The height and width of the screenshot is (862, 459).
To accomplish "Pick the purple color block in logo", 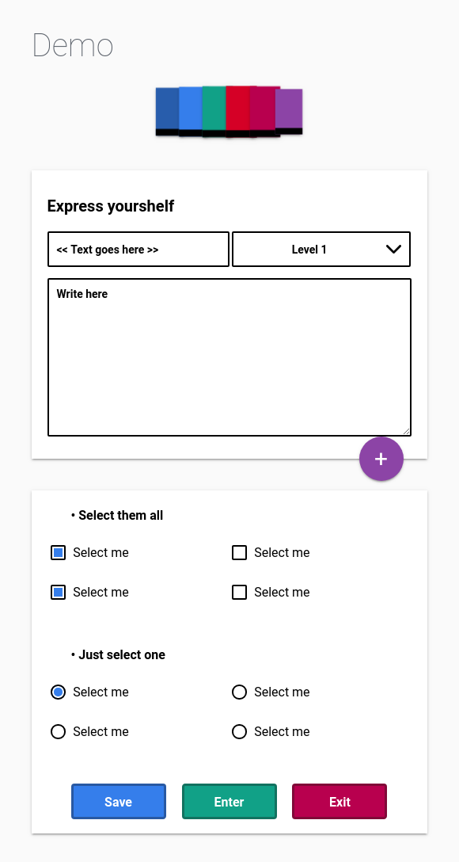I will point(289,112).
